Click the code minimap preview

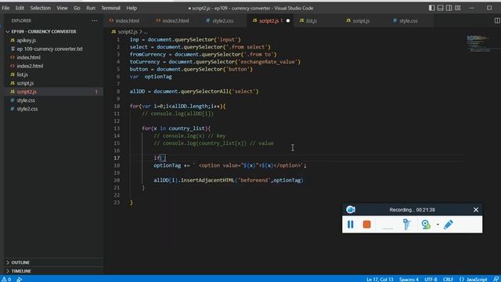pos(478,44)
